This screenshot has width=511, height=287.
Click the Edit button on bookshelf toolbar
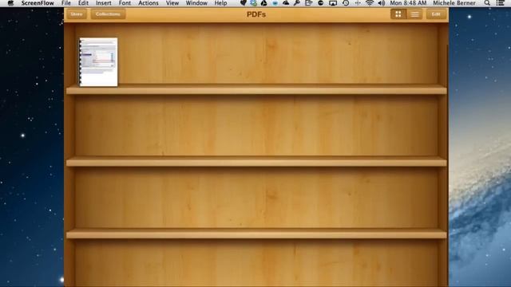tap(436, 14)
